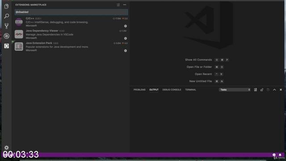Open the Manage gear in activity bar
Viewport: 286px width, 161px height.
point(6,148)
